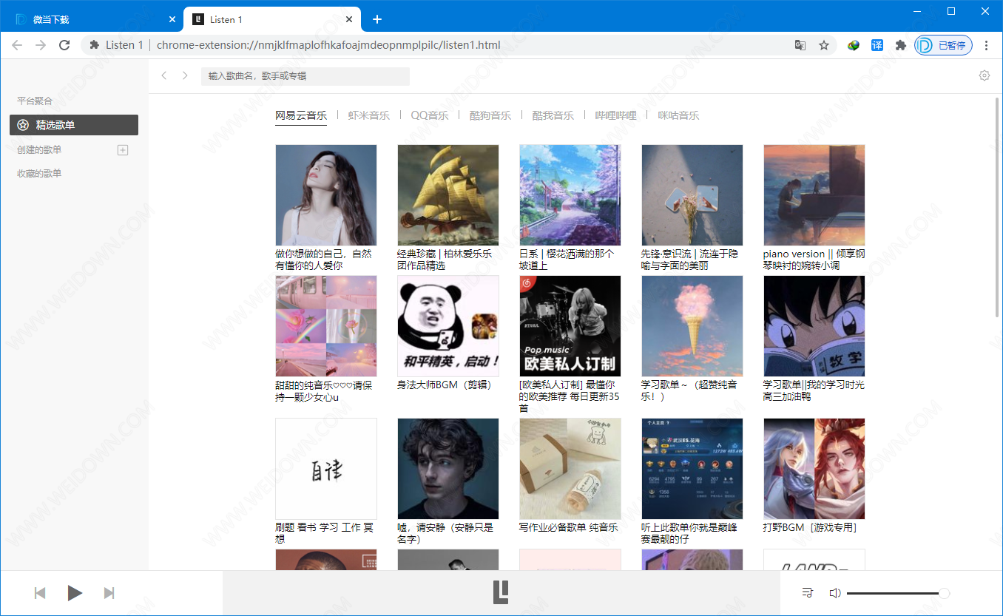Open the 自律 刷题 playlist cover
Screen dimensions: 1003x616
[x=326, y=469]
